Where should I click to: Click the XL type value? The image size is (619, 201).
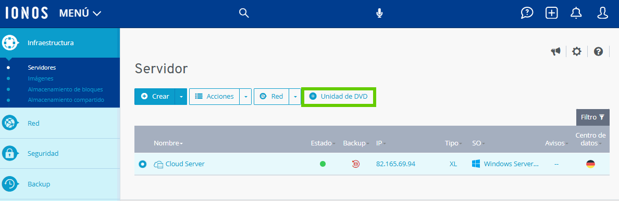pos(453,164)
